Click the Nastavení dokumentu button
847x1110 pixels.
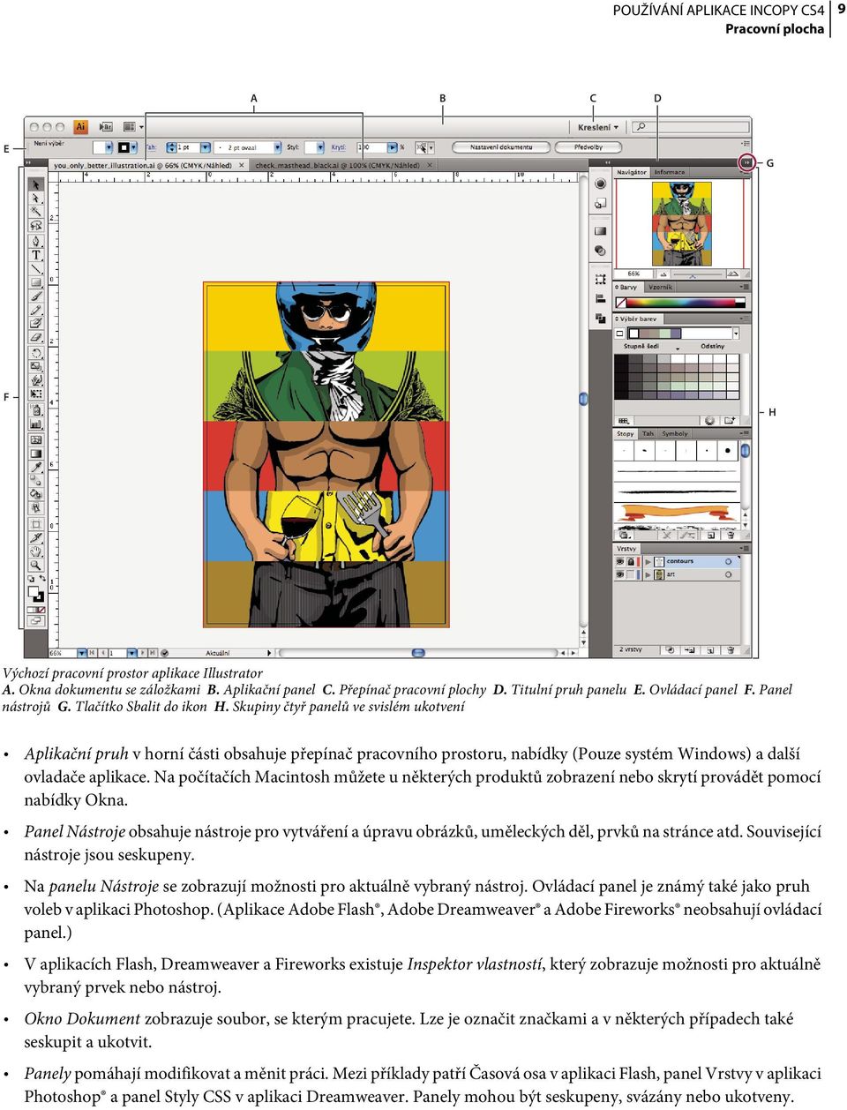[500, 147]
